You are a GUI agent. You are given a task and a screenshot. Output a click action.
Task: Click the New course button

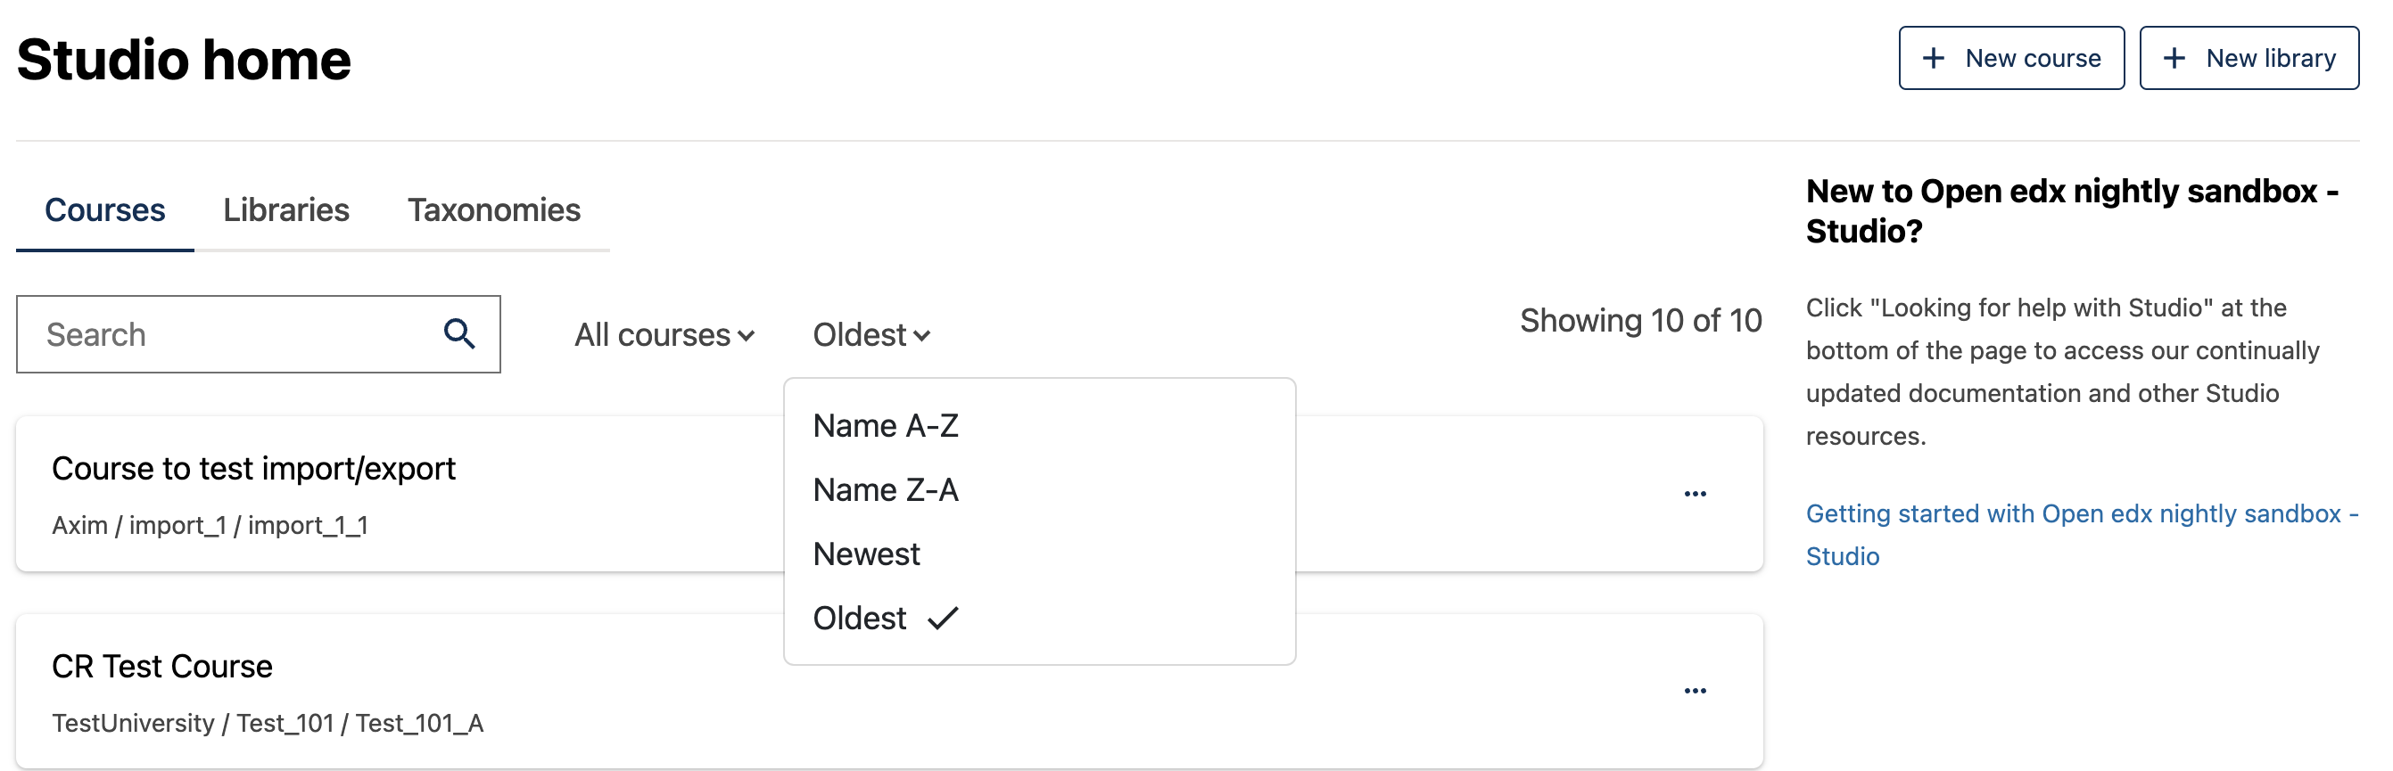[2011, 59]
